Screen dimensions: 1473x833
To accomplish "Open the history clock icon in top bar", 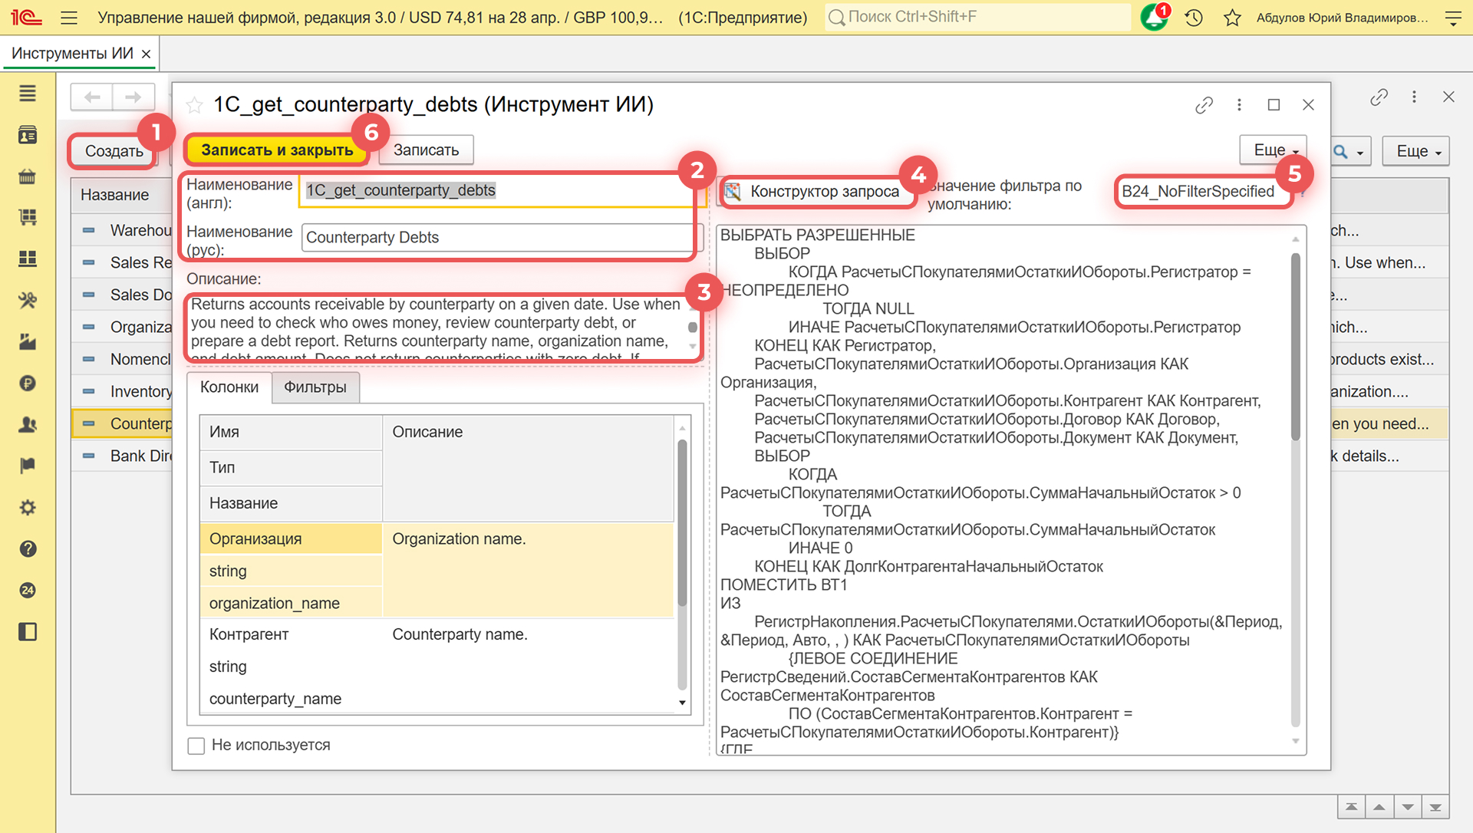I will pyautogui.click(x=1193, y=18).
